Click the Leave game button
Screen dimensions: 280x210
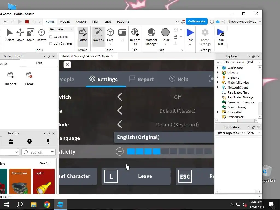click(136, 176)
